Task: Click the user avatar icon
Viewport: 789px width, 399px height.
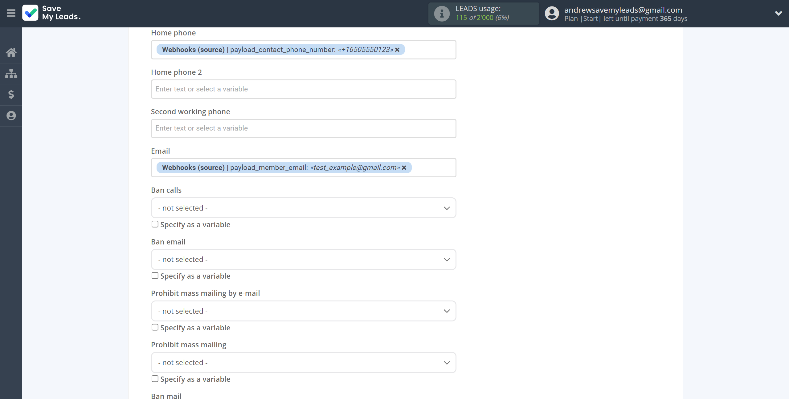Action: 552,14
